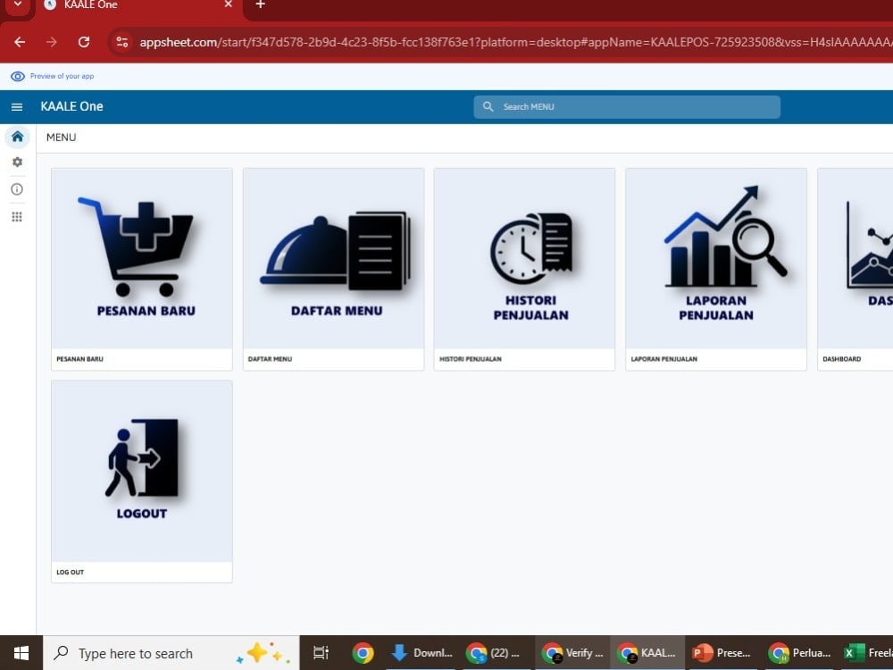The width and height of the screenshot is (893, 670).
Task: Open the Windows Start menu
Action: coord(21,653)
